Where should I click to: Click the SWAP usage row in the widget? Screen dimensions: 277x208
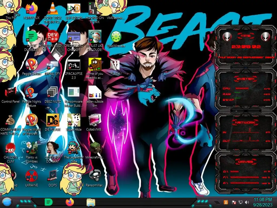click(246, 100)
